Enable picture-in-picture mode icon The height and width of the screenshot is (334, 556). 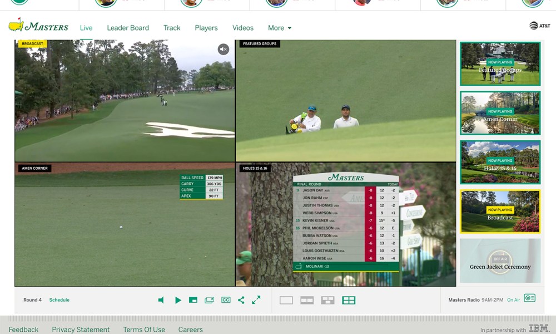pyautogui.click(x=193, y=300)
